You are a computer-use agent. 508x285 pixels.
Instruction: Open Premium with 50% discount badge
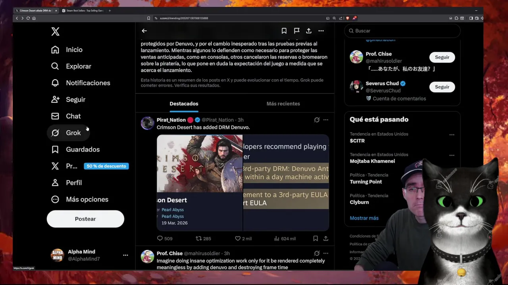click(x=90, y=166)
